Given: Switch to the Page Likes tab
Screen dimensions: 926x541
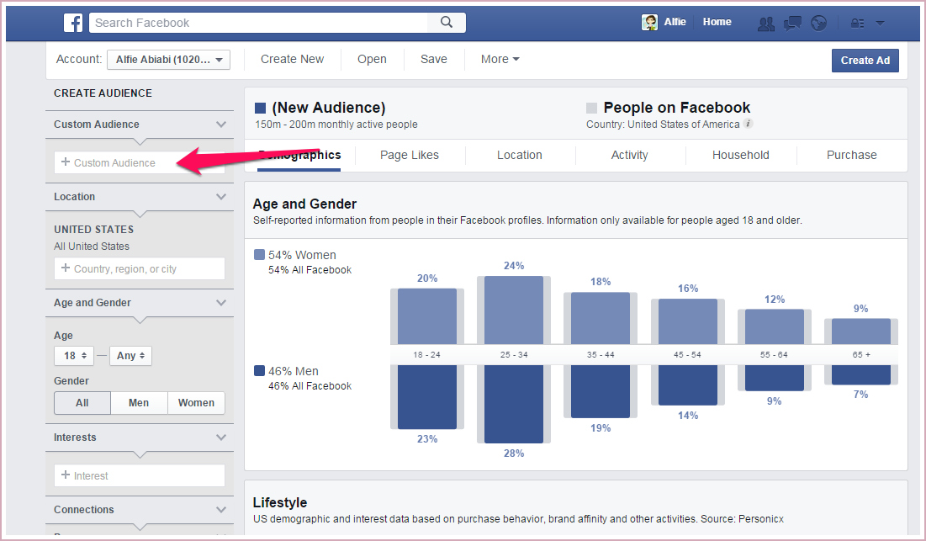Looking at the screenshot, I should pos(410,155).
